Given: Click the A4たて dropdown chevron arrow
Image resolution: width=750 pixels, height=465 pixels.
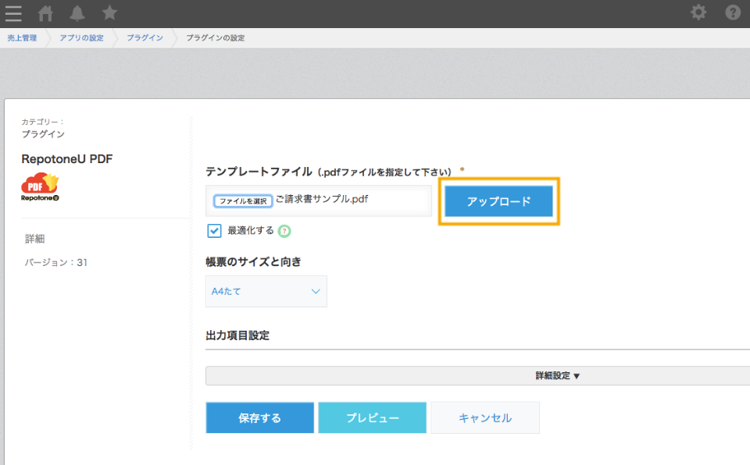Looking at the screenshot, I should 315,291.
